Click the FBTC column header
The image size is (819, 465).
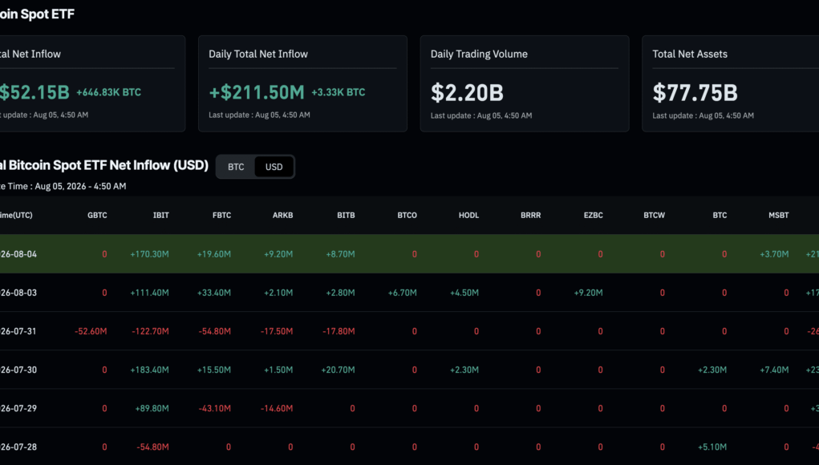pos(221,215)
